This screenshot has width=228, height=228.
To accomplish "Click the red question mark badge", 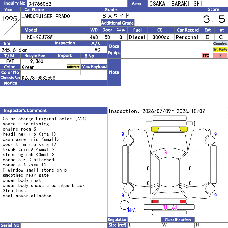I will (220, 56).
